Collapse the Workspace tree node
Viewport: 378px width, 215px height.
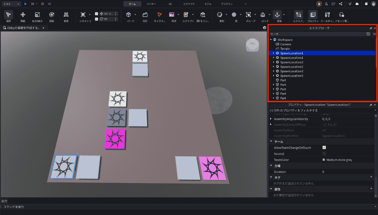(x=271, y=40)
